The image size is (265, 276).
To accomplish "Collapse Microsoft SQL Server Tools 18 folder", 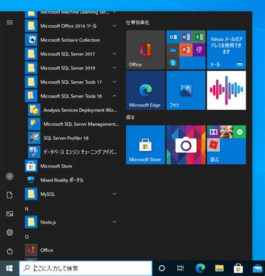I will click(x=72, y=96).
